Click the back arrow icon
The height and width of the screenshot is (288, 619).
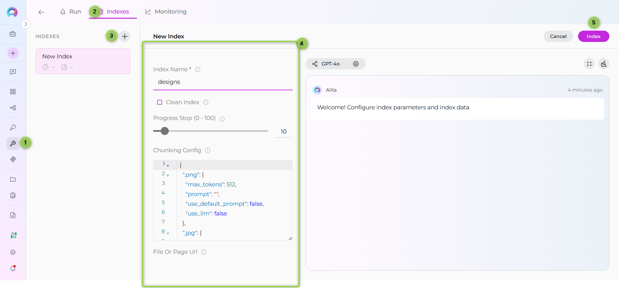41,12
